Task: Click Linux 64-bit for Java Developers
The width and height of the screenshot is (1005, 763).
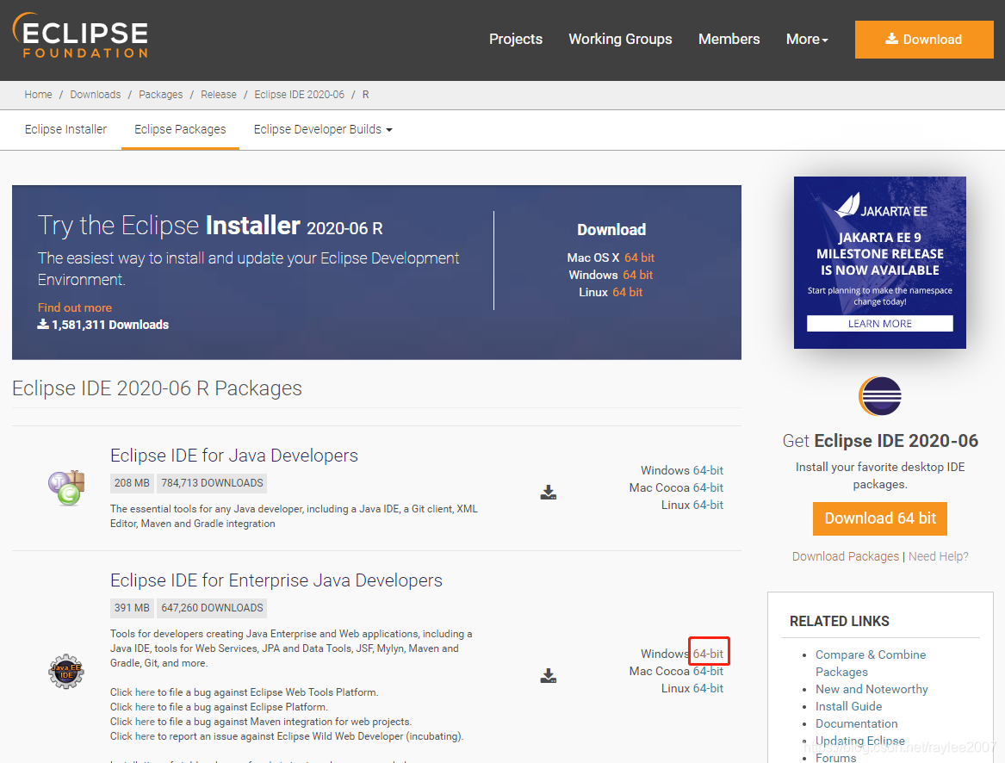Action: pyautogui.click(x=708, y=506)
